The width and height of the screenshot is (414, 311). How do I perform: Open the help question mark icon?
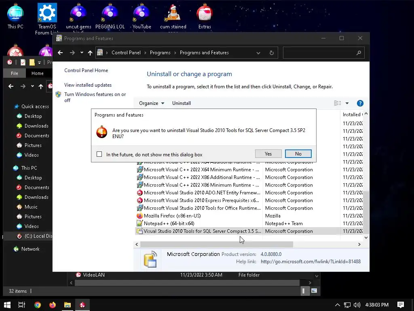(360, 103)
